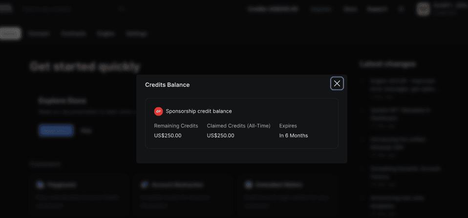Click the Playground card icon behind the dialog
Screen dimensions: 468x218
40,185
